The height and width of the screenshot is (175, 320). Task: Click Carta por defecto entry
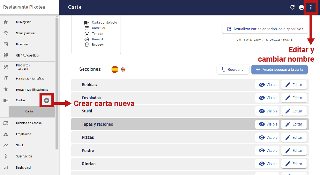(101, 22)
